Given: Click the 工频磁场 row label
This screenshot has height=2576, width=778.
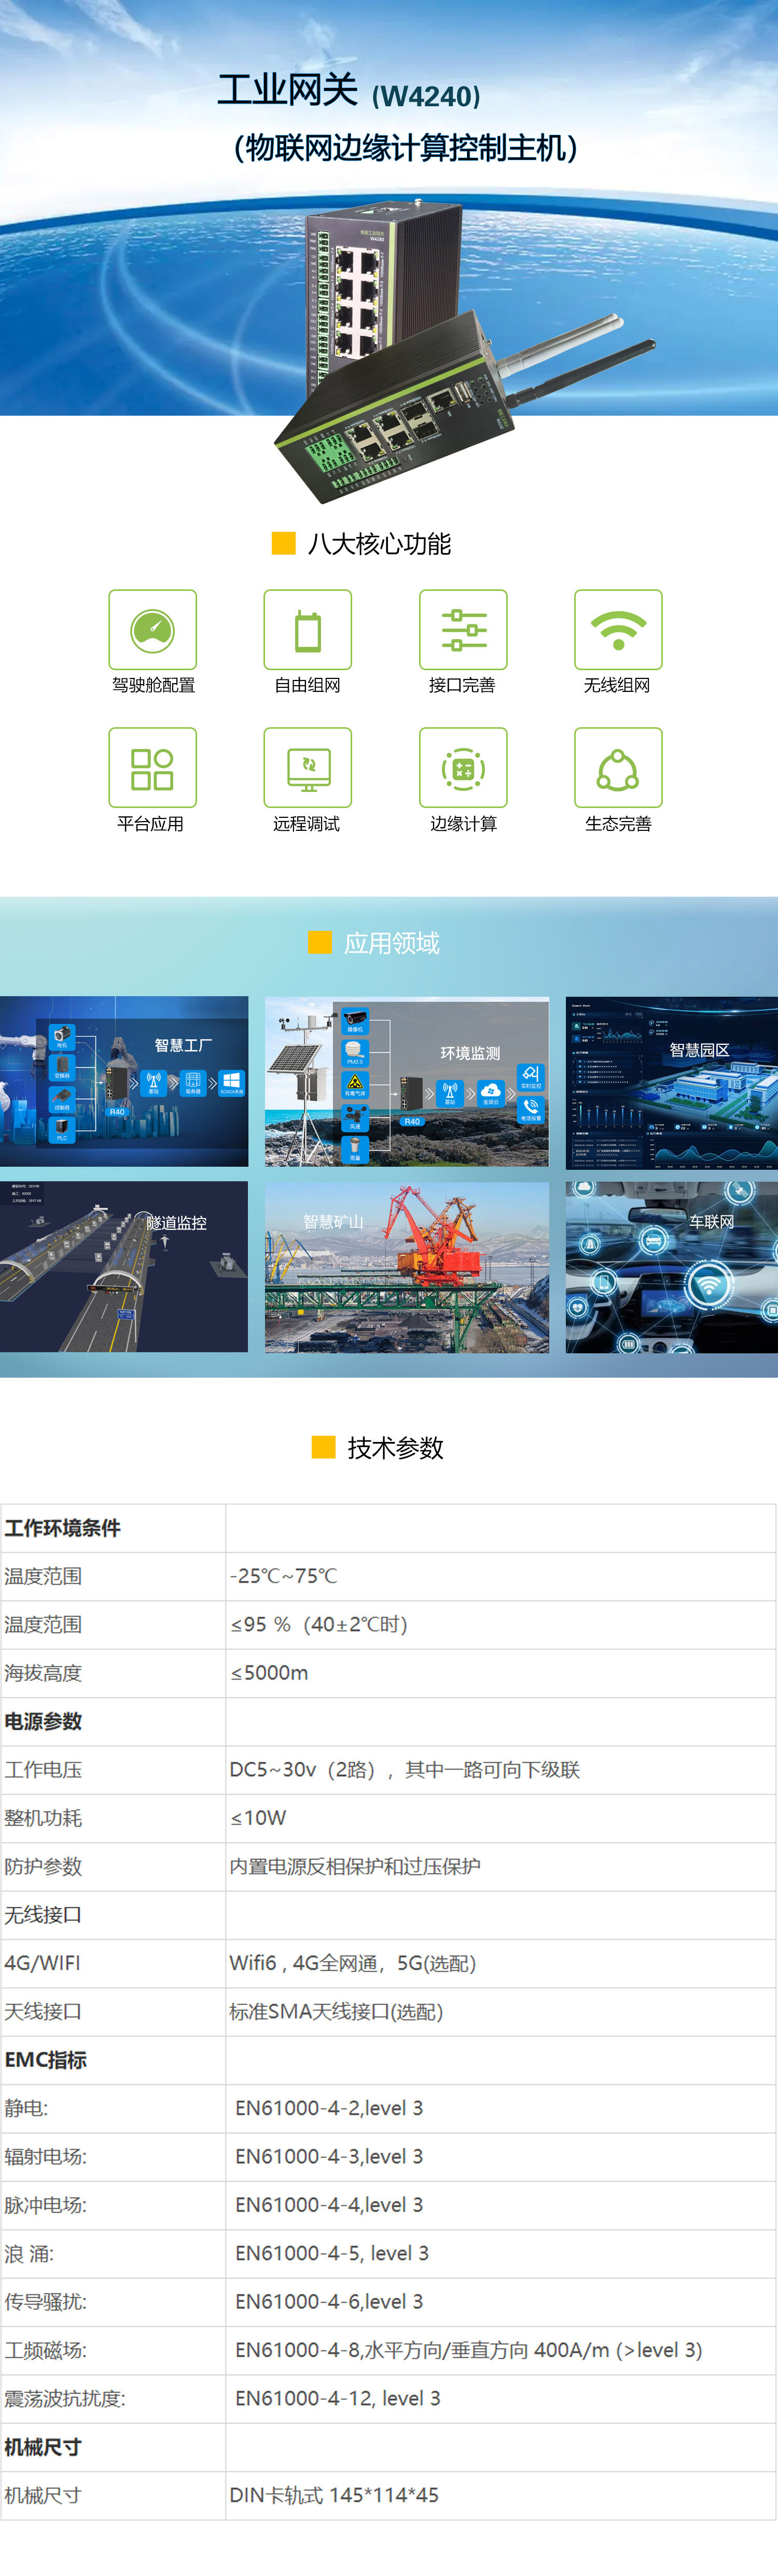Looking at the screenshot, I should coord(45,2350).
